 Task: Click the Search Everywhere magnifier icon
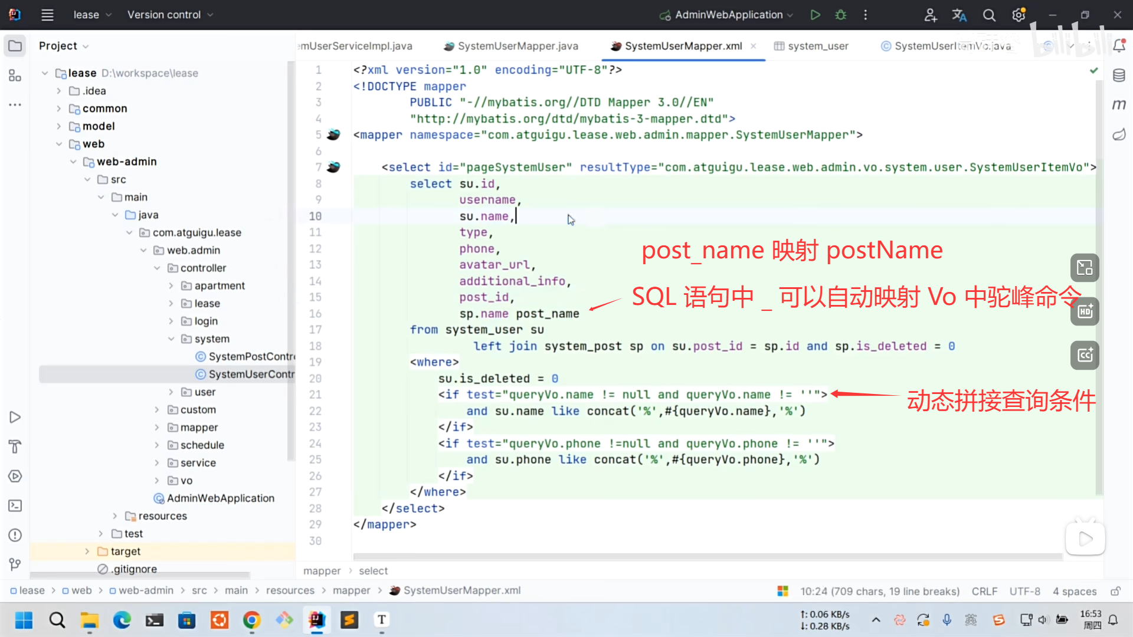pyautogui.click(x=989, y=15)
